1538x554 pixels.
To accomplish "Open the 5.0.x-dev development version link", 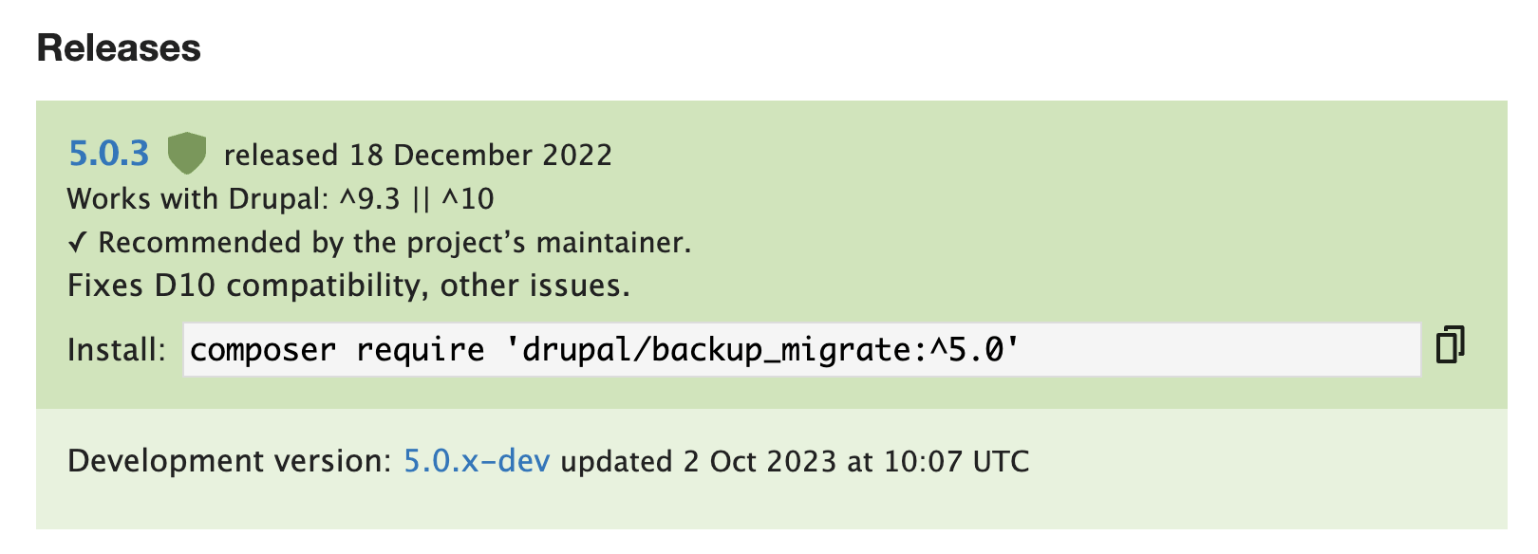I will click(x=477, y=461).
